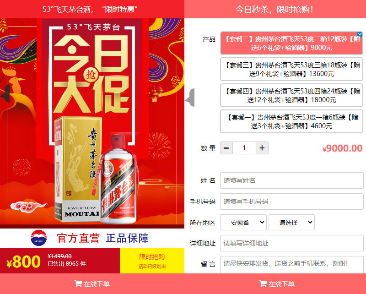The width and height of the screenshot is (366, 294).
Task: Select 套餐三 18-bottle package 13600元
Action: click(291, 70)
